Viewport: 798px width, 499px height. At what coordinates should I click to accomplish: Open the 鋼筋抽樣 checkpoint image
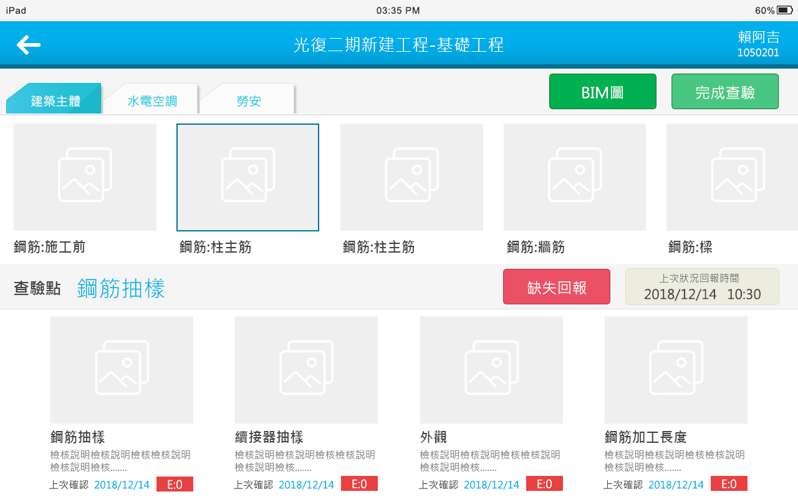point(122,370)
